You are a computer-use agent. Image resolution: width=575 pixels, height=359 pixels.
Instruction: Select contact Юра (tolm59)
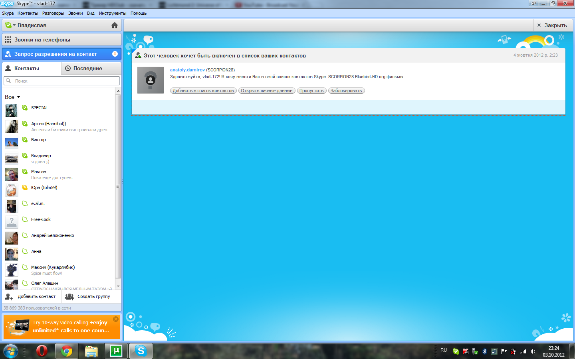point(60,190)
